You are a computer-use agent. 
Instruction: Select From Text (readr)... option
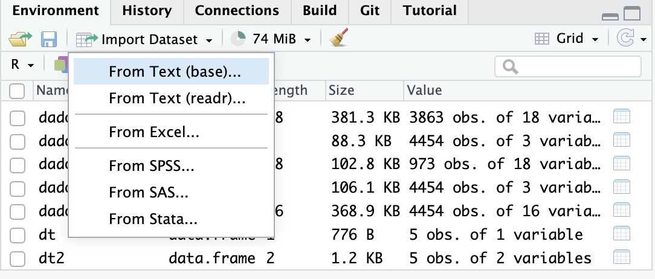coord(177,98)
